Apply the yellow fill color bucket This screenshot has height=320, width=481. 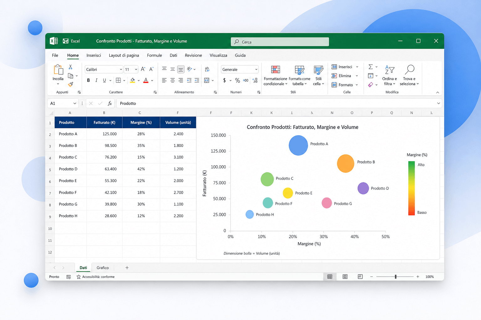(133, 80)
